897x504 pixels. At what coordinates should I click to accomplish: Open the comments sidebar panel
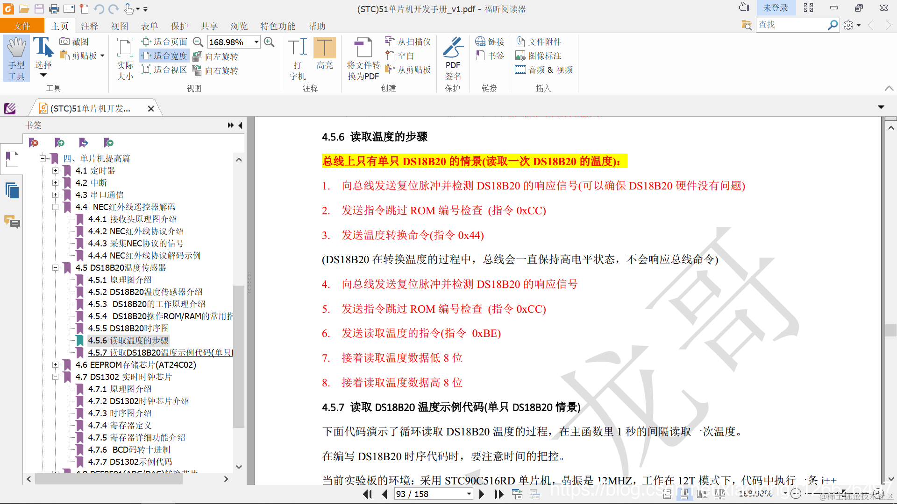tap(12, 221)
